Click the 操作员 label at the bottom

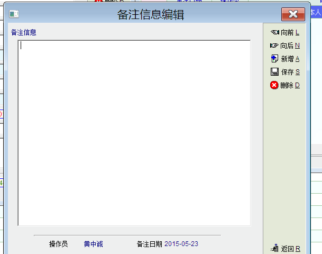click(58, 244)
